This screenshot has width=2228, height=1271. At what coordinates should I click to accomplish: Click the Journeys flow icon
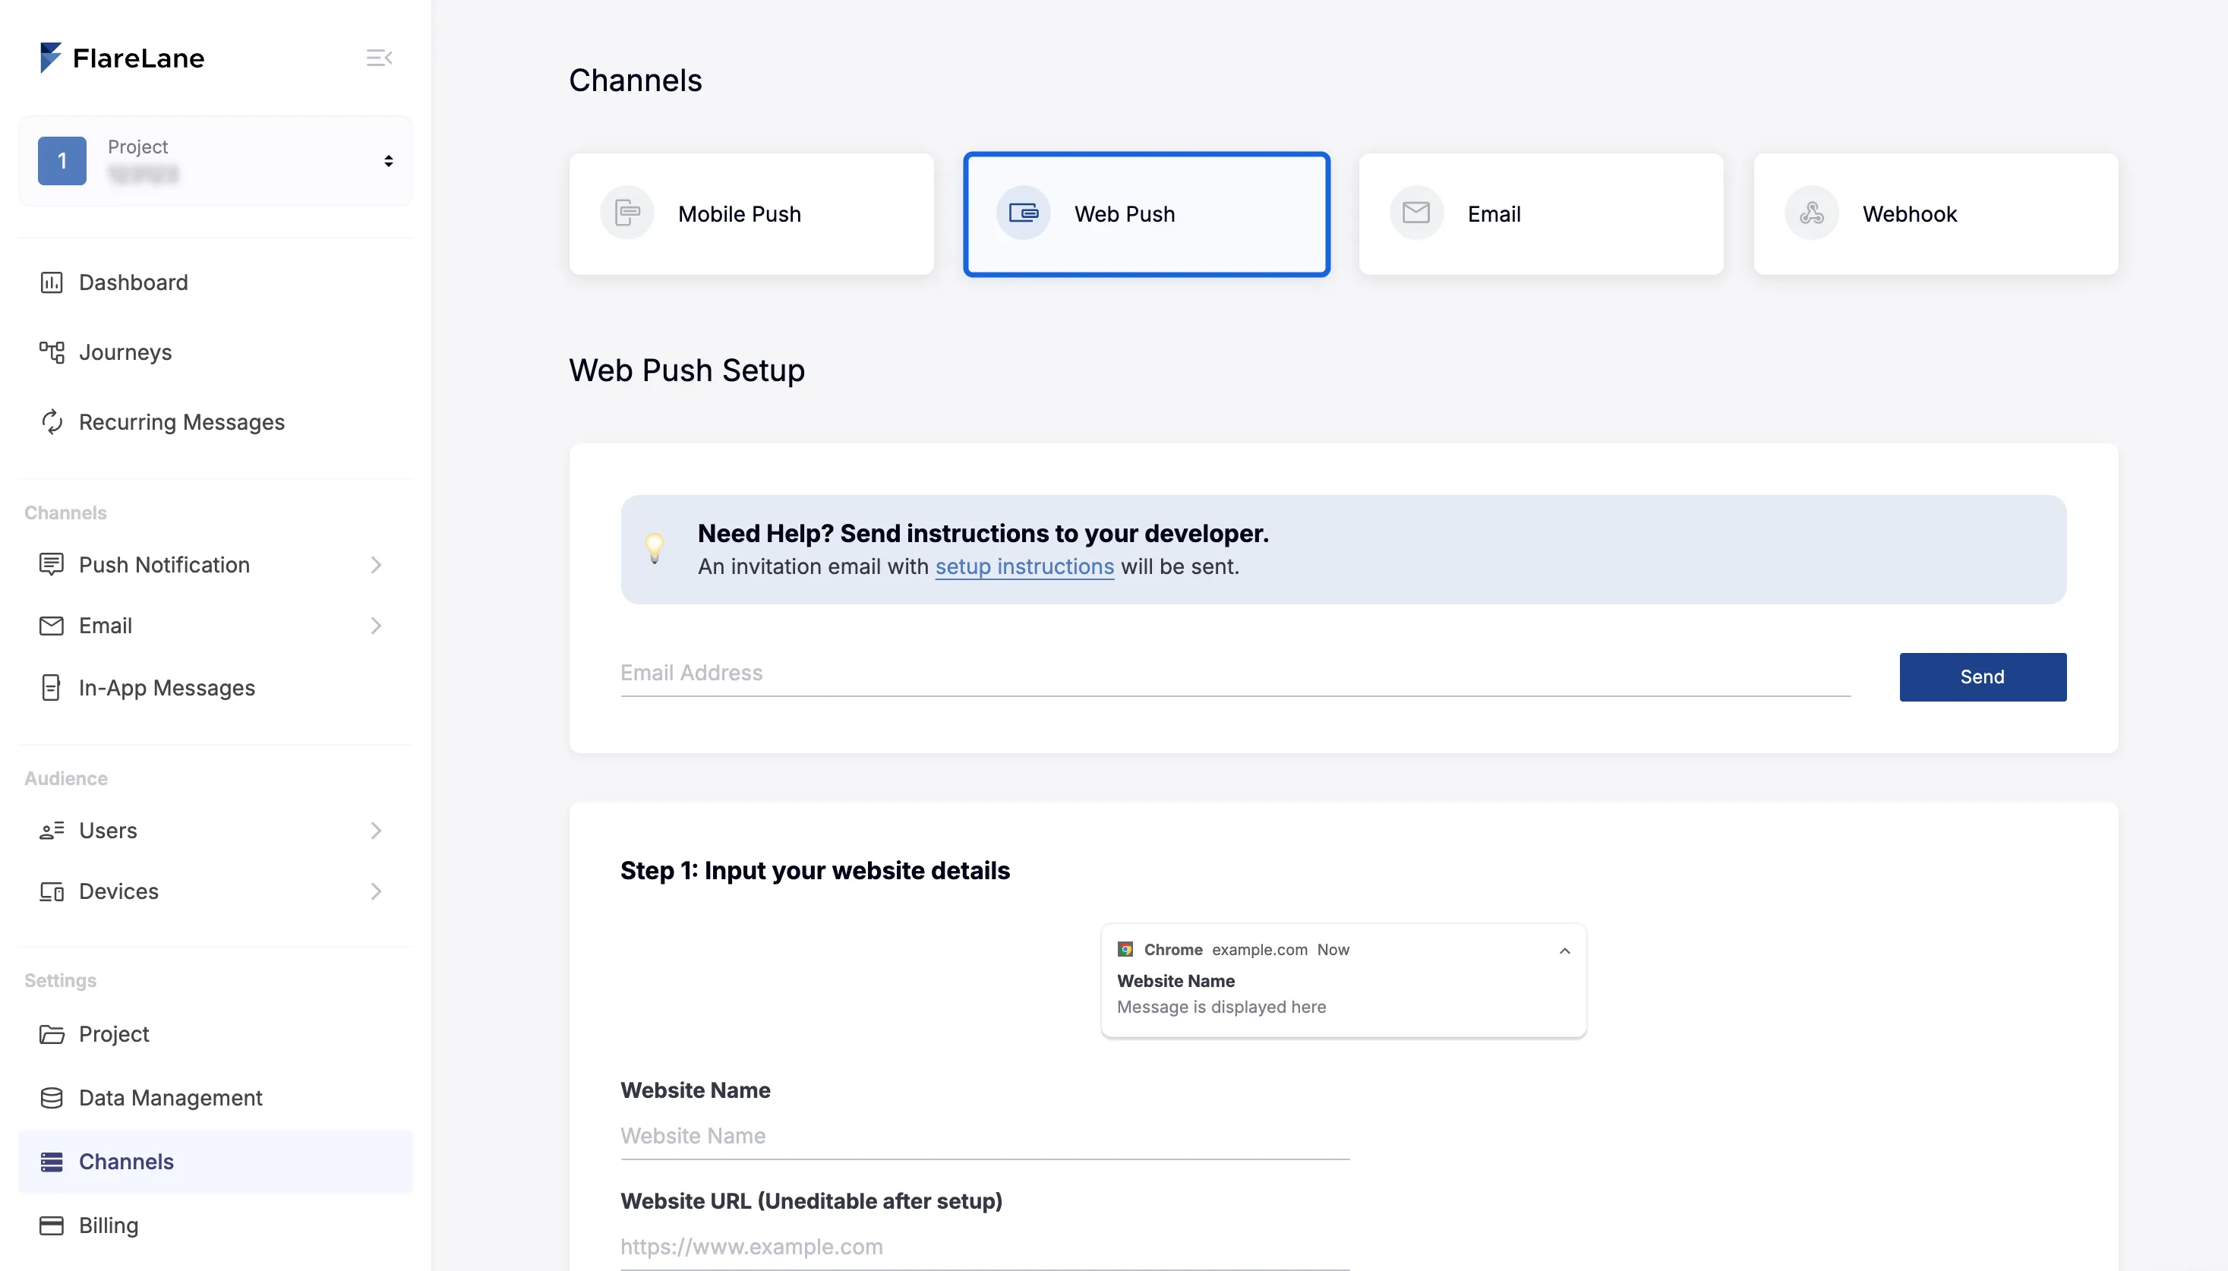tap(52, 352)
